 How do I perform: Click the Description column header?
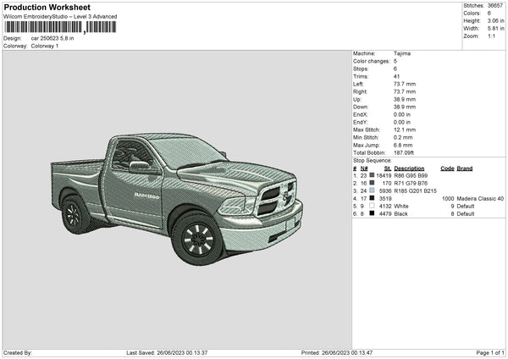click(409, 168)
